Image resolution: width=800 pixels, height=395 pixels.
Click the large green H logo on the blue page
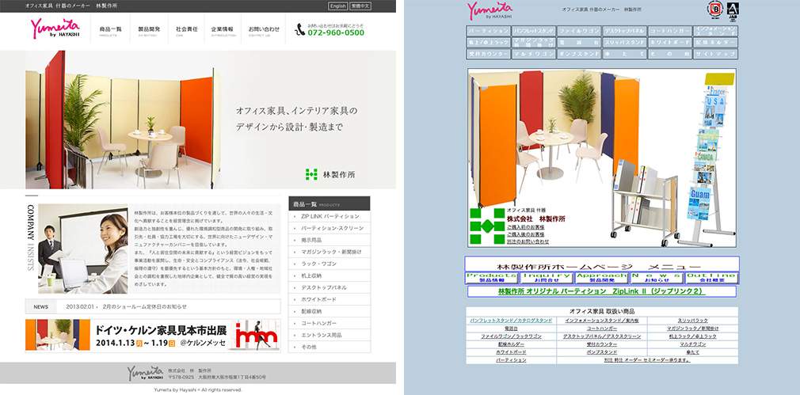(x=487, y=226)
